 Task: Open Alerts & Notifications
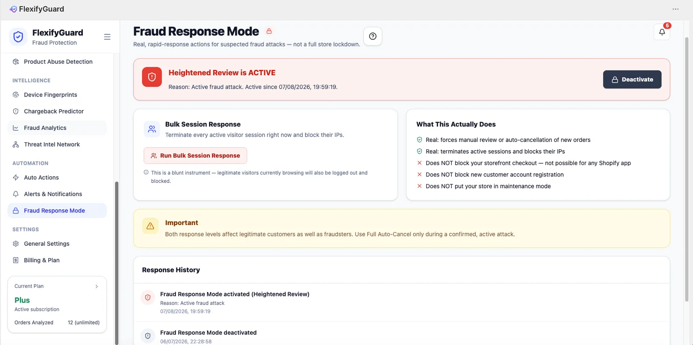[x=57, y=194]
